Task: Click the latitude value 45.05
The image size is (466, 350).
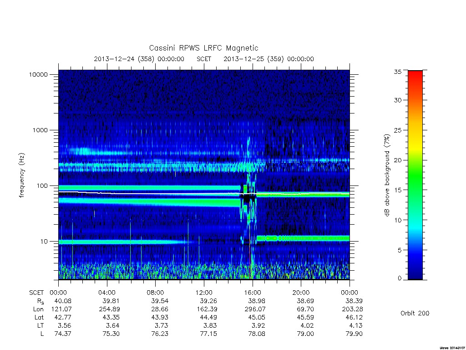Action: pos(257,317)
